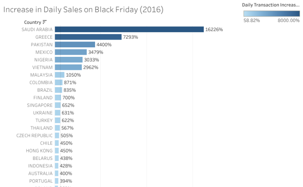
Task: Click the Daily Transaction Increase legend title
Action: 270,5
